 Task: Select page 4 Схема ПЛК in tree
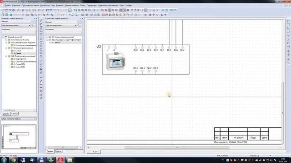coord(19,67)
